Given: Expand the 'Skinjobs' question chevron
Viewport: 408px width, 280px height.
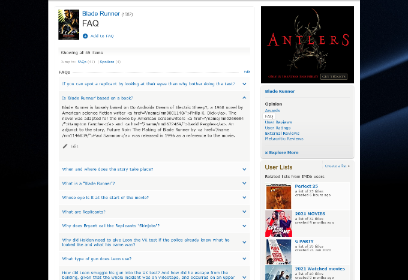Looking at the screenshot, I should point(244,226).
